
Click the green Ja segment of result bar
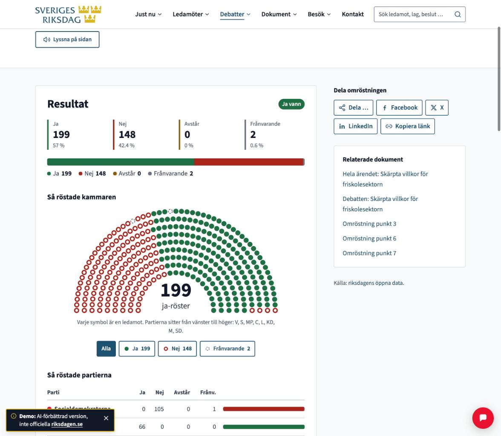pos(121,162)
